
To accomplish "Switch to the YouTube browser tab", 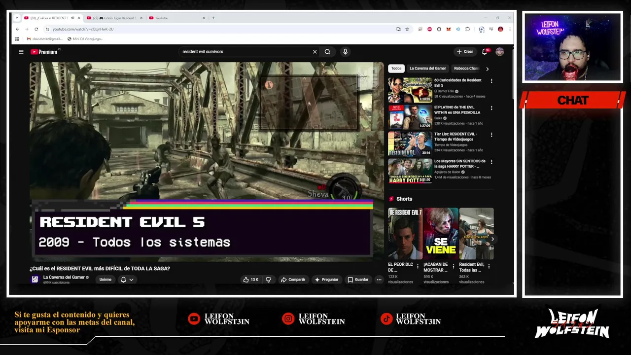I will coord(176,18).
